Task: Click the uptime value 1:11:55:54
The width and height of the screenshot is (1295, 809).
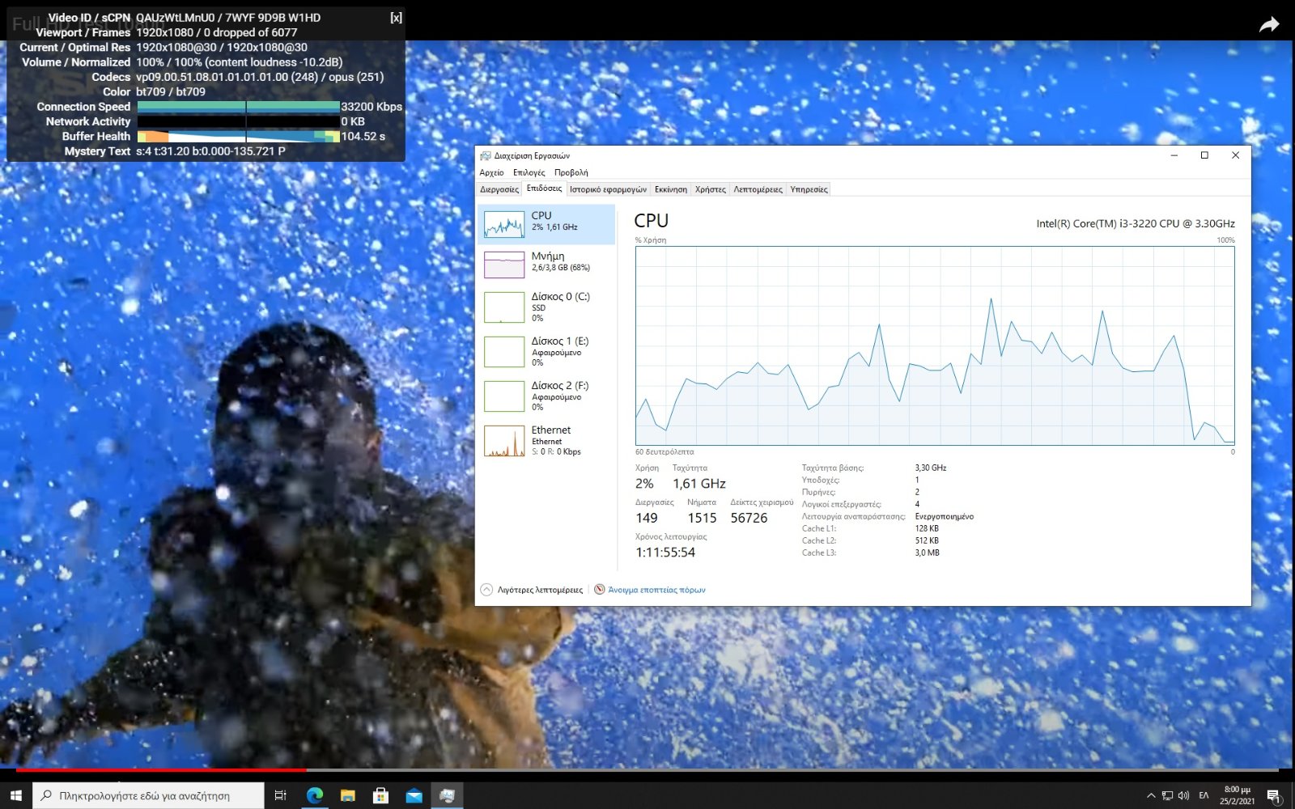Action: tap(665, 553)
